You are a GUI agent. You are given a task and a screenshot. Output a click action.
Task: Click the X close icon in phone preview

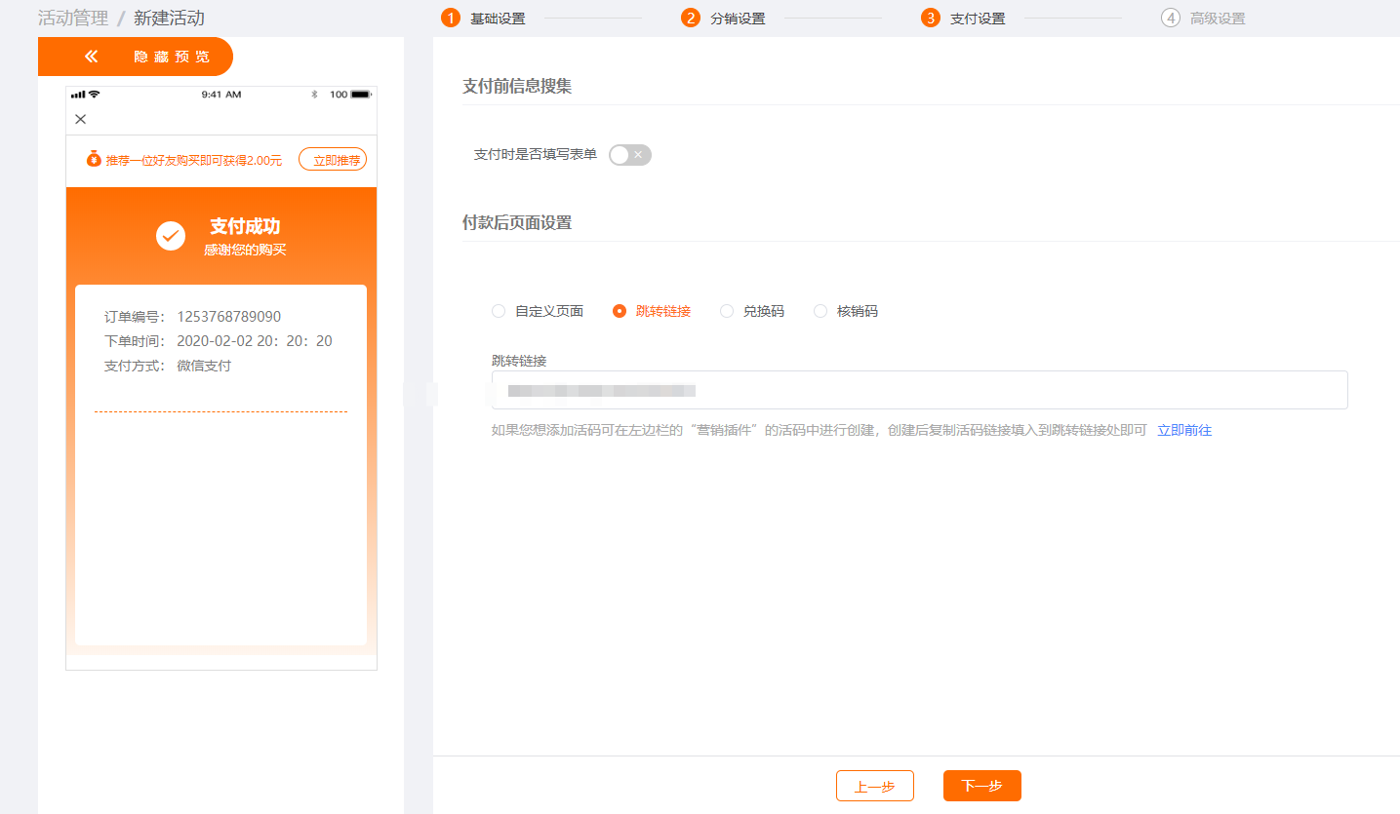(x=81, y=119)
